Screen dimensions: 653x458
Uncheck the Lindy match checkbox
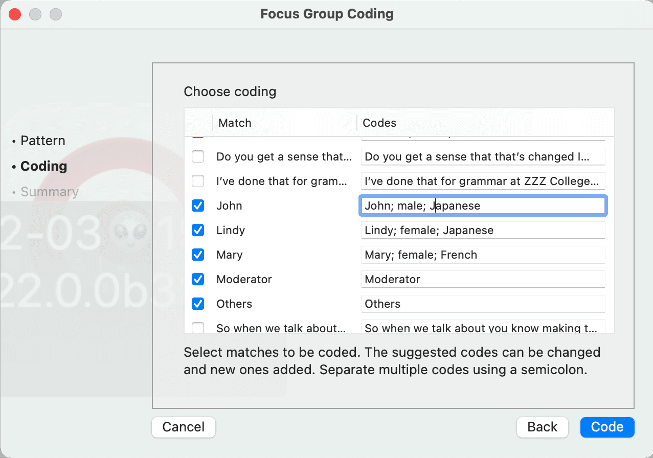click(x=198, y=230)
